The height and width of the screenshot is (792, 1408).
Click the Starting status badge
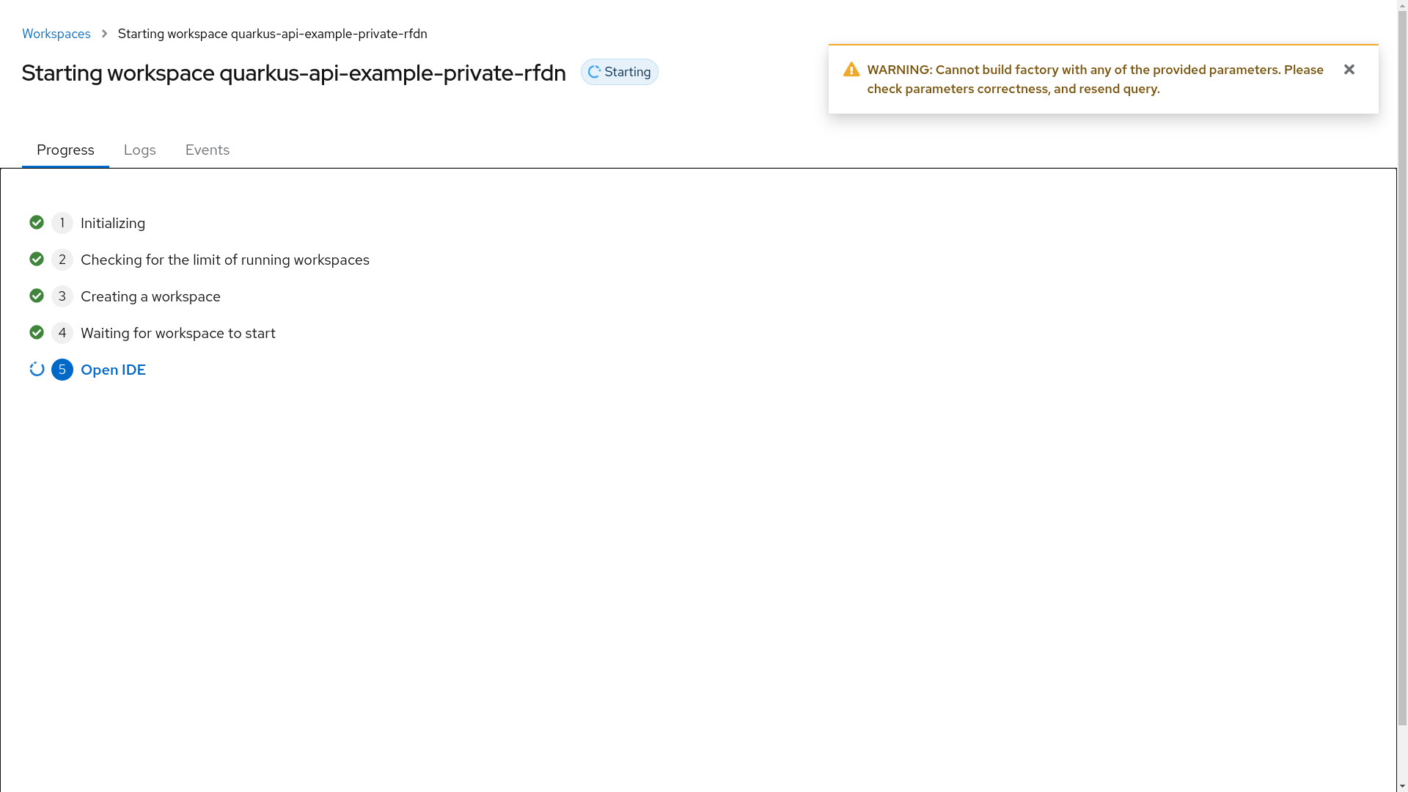tap(620, 72)
